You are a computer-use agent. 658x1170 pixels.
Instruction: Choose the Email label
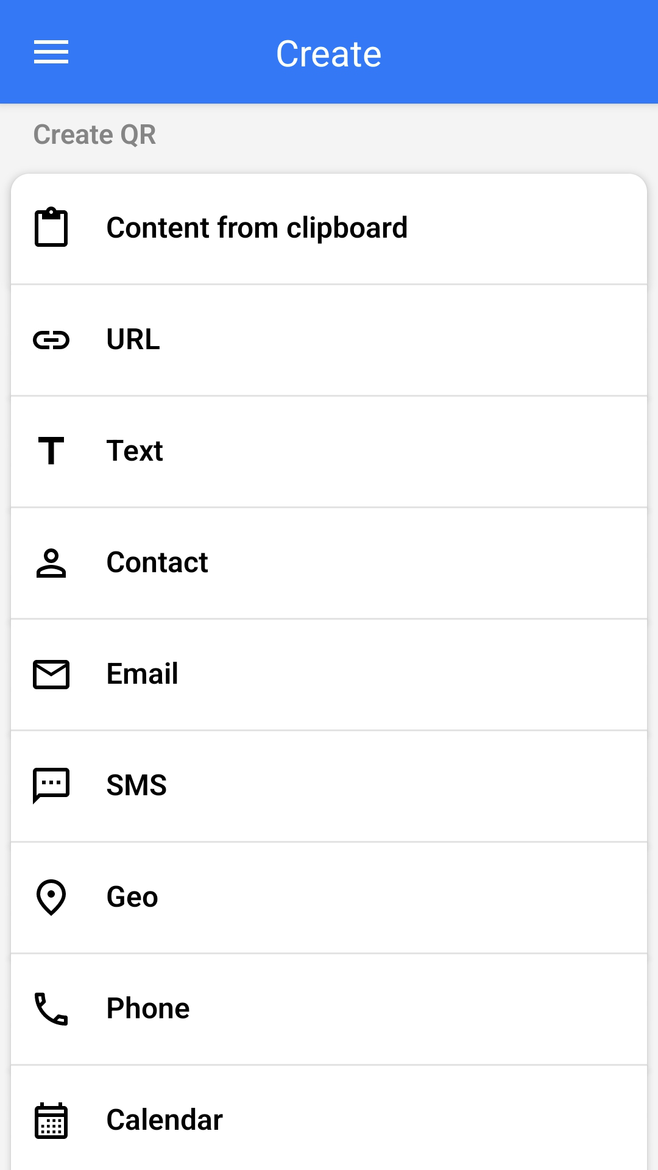click(x=142, y=674)
